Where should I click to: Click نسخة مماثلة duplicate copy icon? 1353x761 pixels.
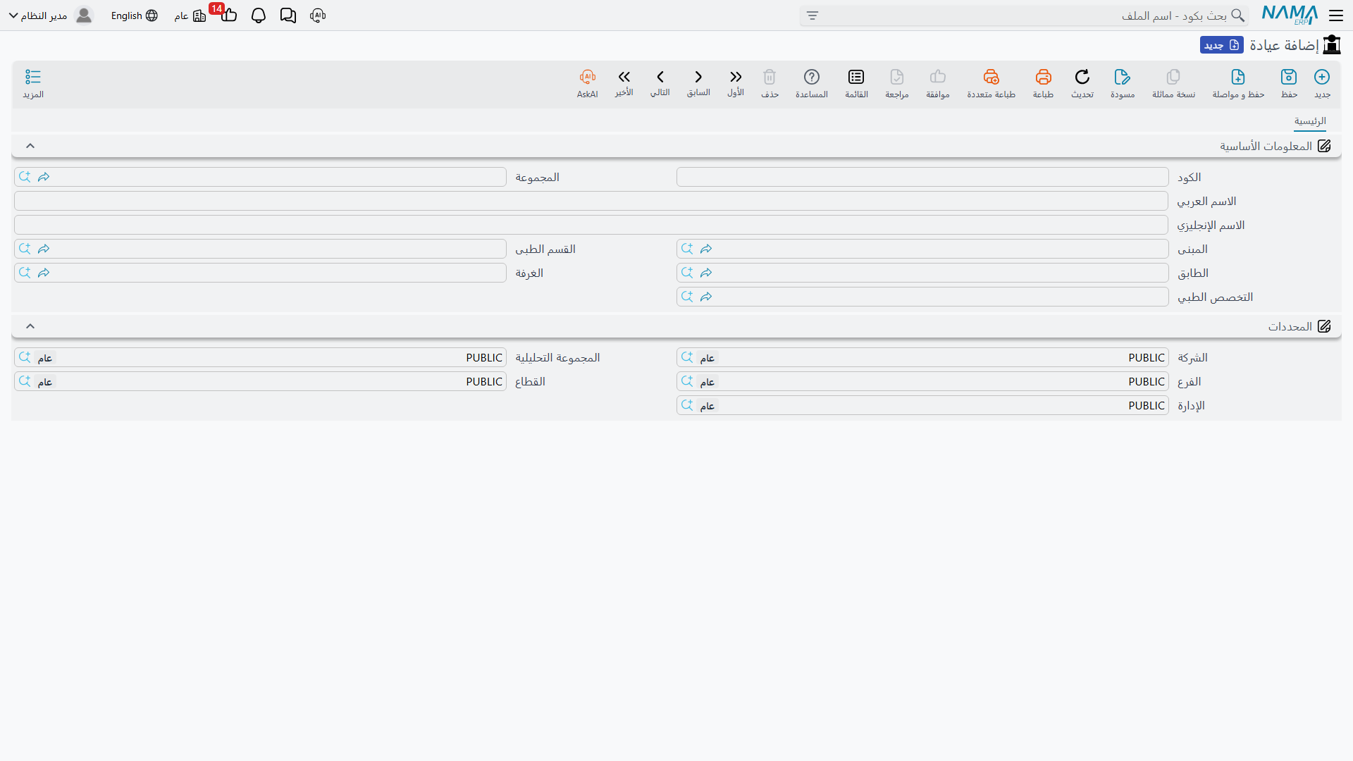[1173, 77]
